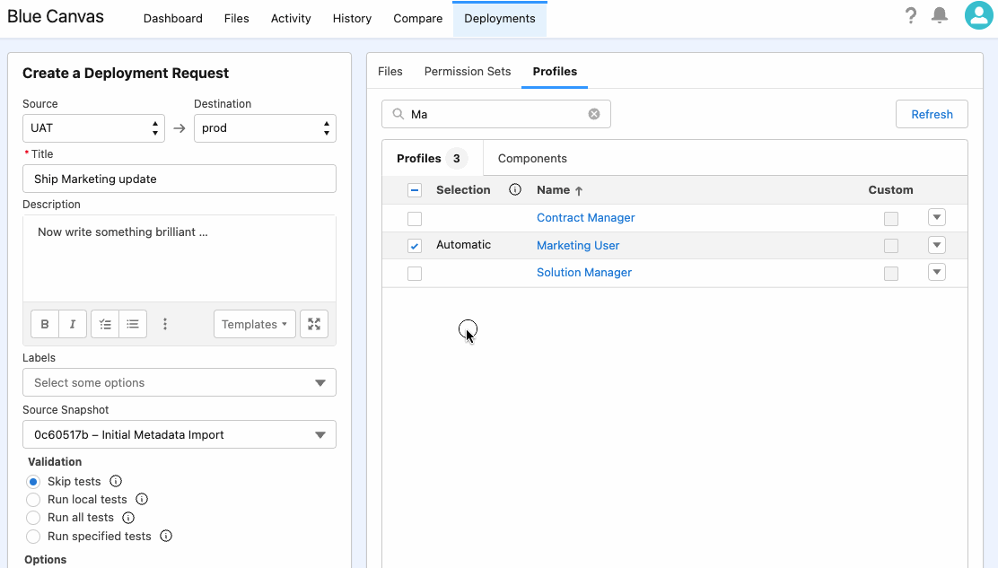Screen dimensions: 998x568
Task: Open the Compare page
Action: pyautogui.click(x=417, y=19)
